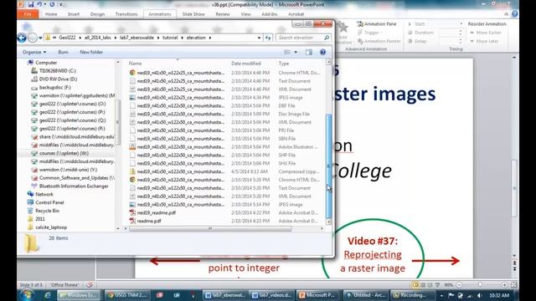Open the Organize dropdown menu
Screen dimensions: 536x301
[x=34, y=52]
